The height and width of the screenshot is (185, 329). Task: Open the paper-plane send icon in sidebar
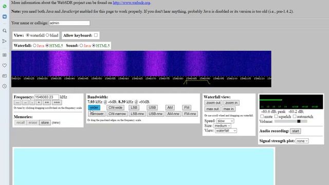(x=5, y=41)
